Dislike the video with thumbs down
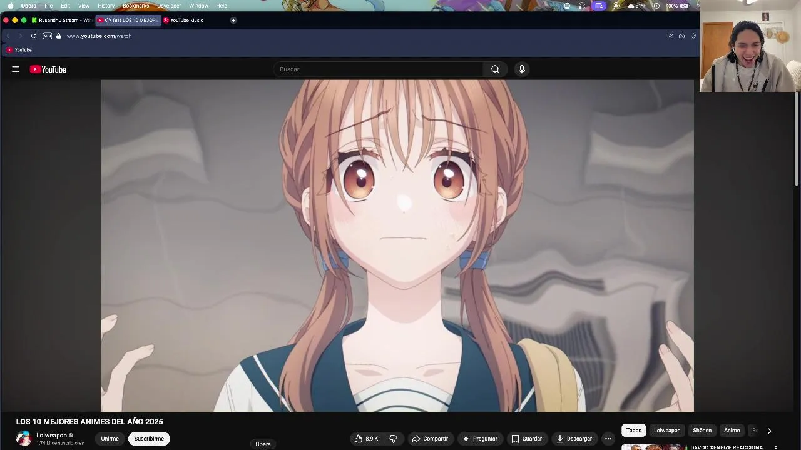 [394, 439]
